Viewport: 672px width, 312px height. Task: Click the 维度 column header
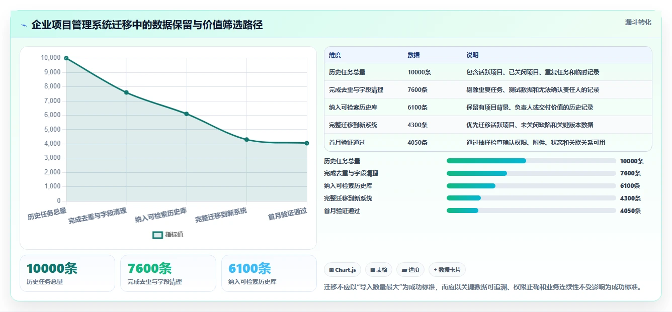[335, 55]
